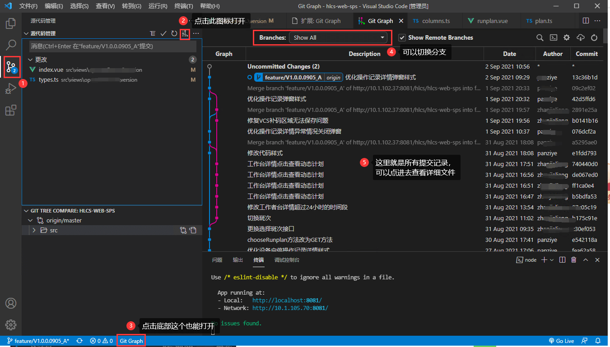The height and width of the screenshot is (347, 610).
Task: Open the 终端(T) menu
Action: (183, 6)
